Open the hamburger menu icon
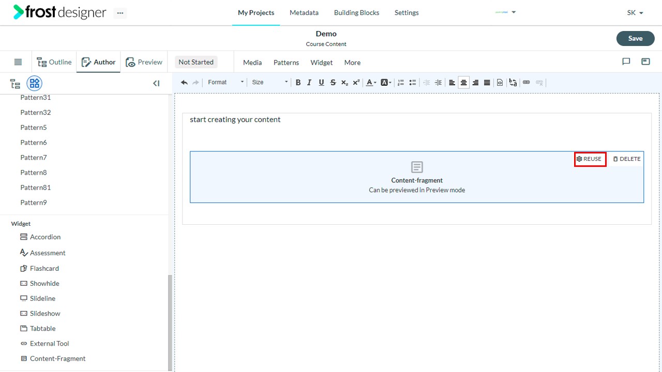 18,62
